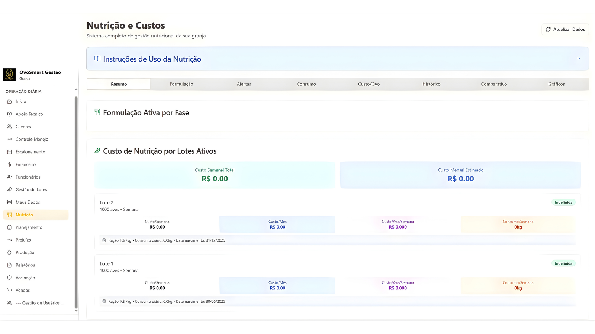595x334 pixels.
Task: Open Gestão de Lotes in sidebar
Action: pyautogui.click(x=31, y=190)
